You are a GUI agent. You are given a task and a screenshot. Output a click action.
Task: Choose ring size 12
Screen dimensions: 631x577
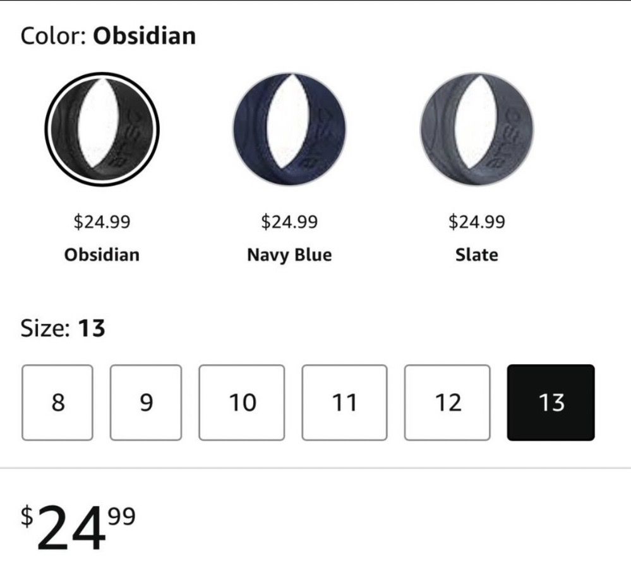pyautogui.click(x=447, y=402)
